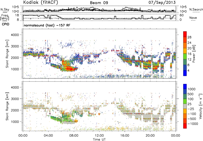Click the "60" Nave tick label

click(x=182, y=15)
